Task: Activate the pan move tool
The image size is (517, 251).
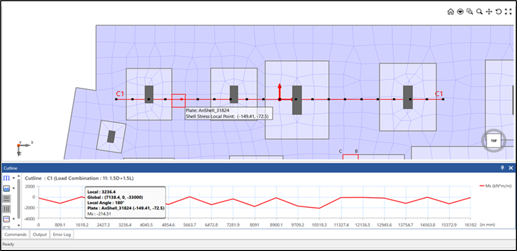Action: tap(489, 12)
